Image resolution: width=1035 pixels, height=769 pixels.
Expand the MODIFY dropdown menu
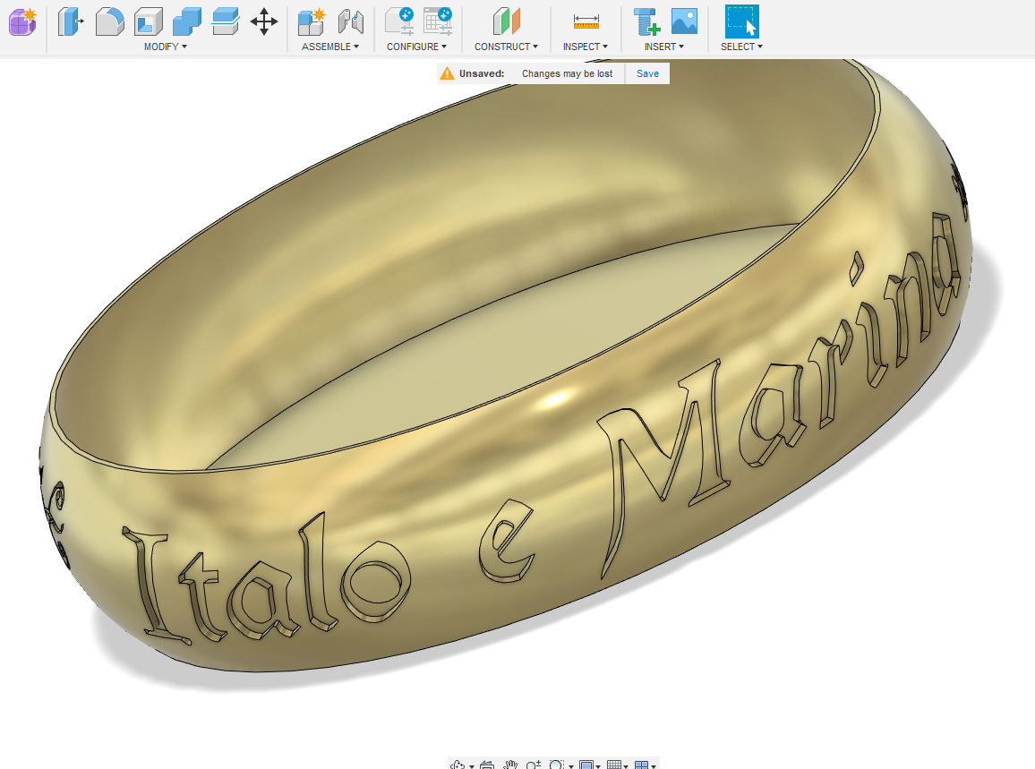tap(166, 47)
